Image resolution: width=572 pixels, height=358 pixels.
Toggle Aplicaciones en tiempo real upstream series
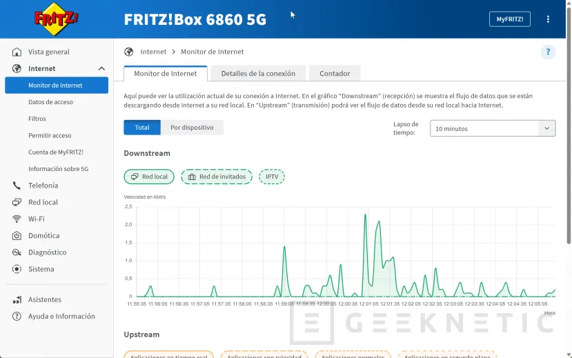pos(168,355)
